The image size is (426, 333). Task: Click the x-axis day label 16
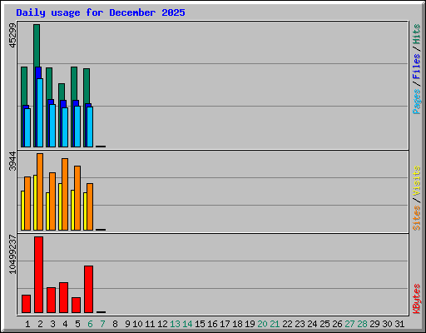pyautogui.click(x=212, y=324)
